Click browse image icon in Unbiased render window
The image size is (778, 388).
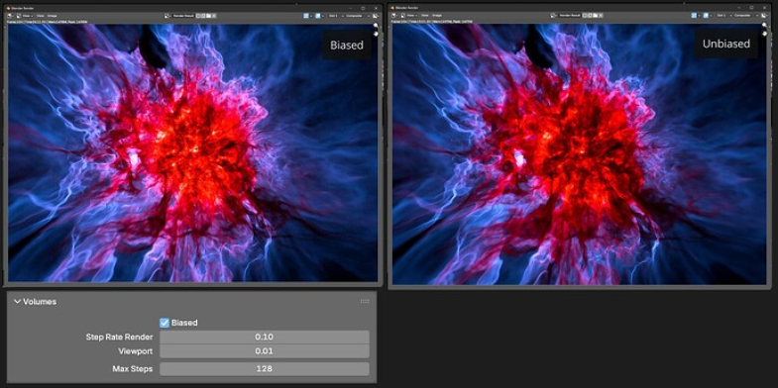553,16
